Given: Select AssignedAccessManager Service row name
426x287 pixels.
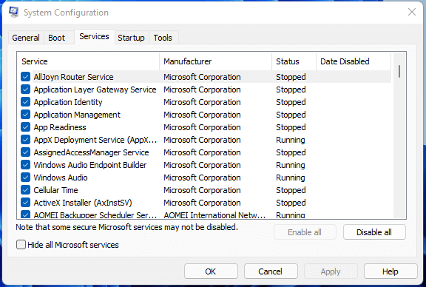Looking at the screenshot, I should point(91,152).
